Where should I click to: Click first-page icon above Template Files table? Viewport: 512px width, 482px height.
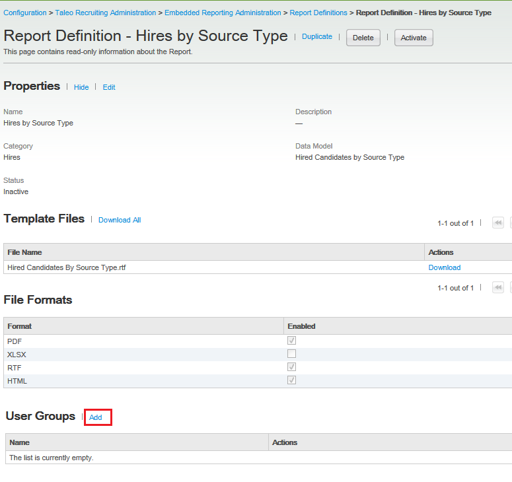click(498, 223)
